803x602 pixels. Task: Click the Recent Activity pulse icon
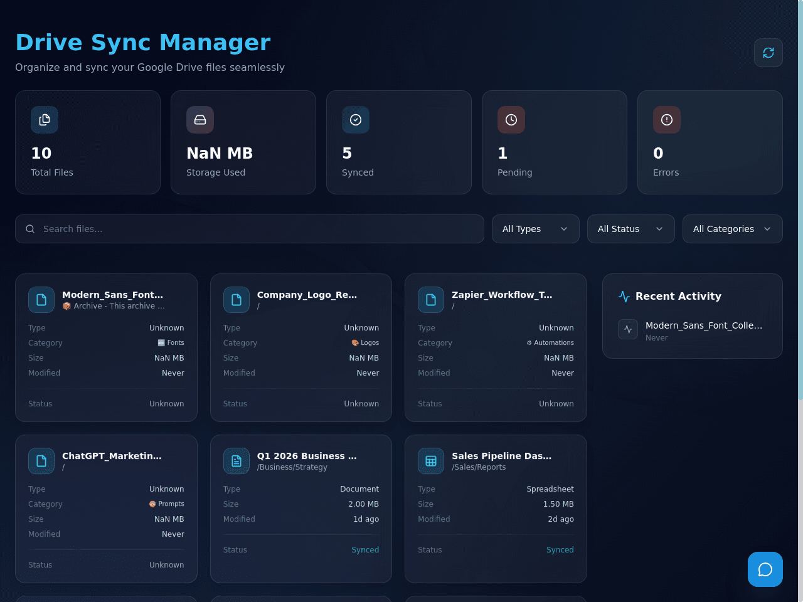(x=624, y=296)
